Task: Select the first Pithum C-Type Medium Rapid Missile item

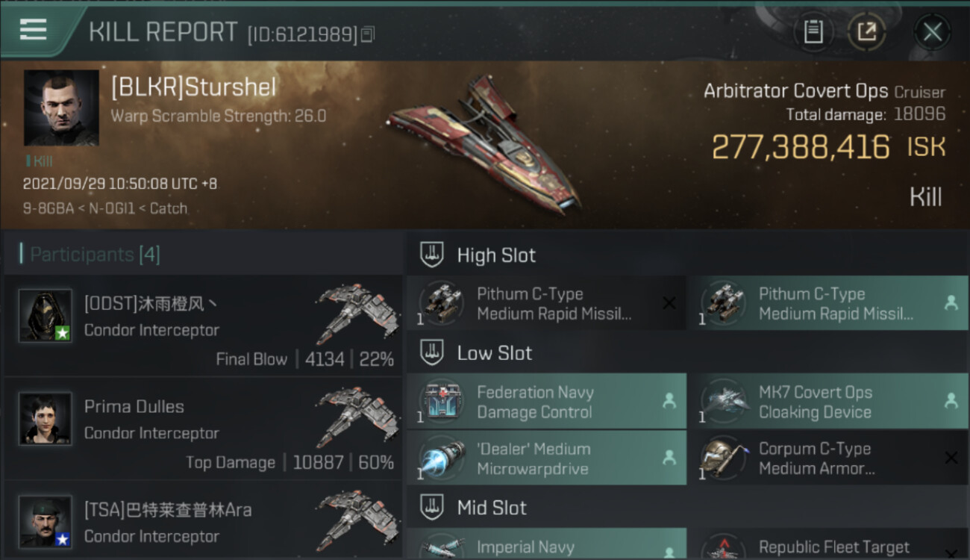Action: (x=546, y=303)
